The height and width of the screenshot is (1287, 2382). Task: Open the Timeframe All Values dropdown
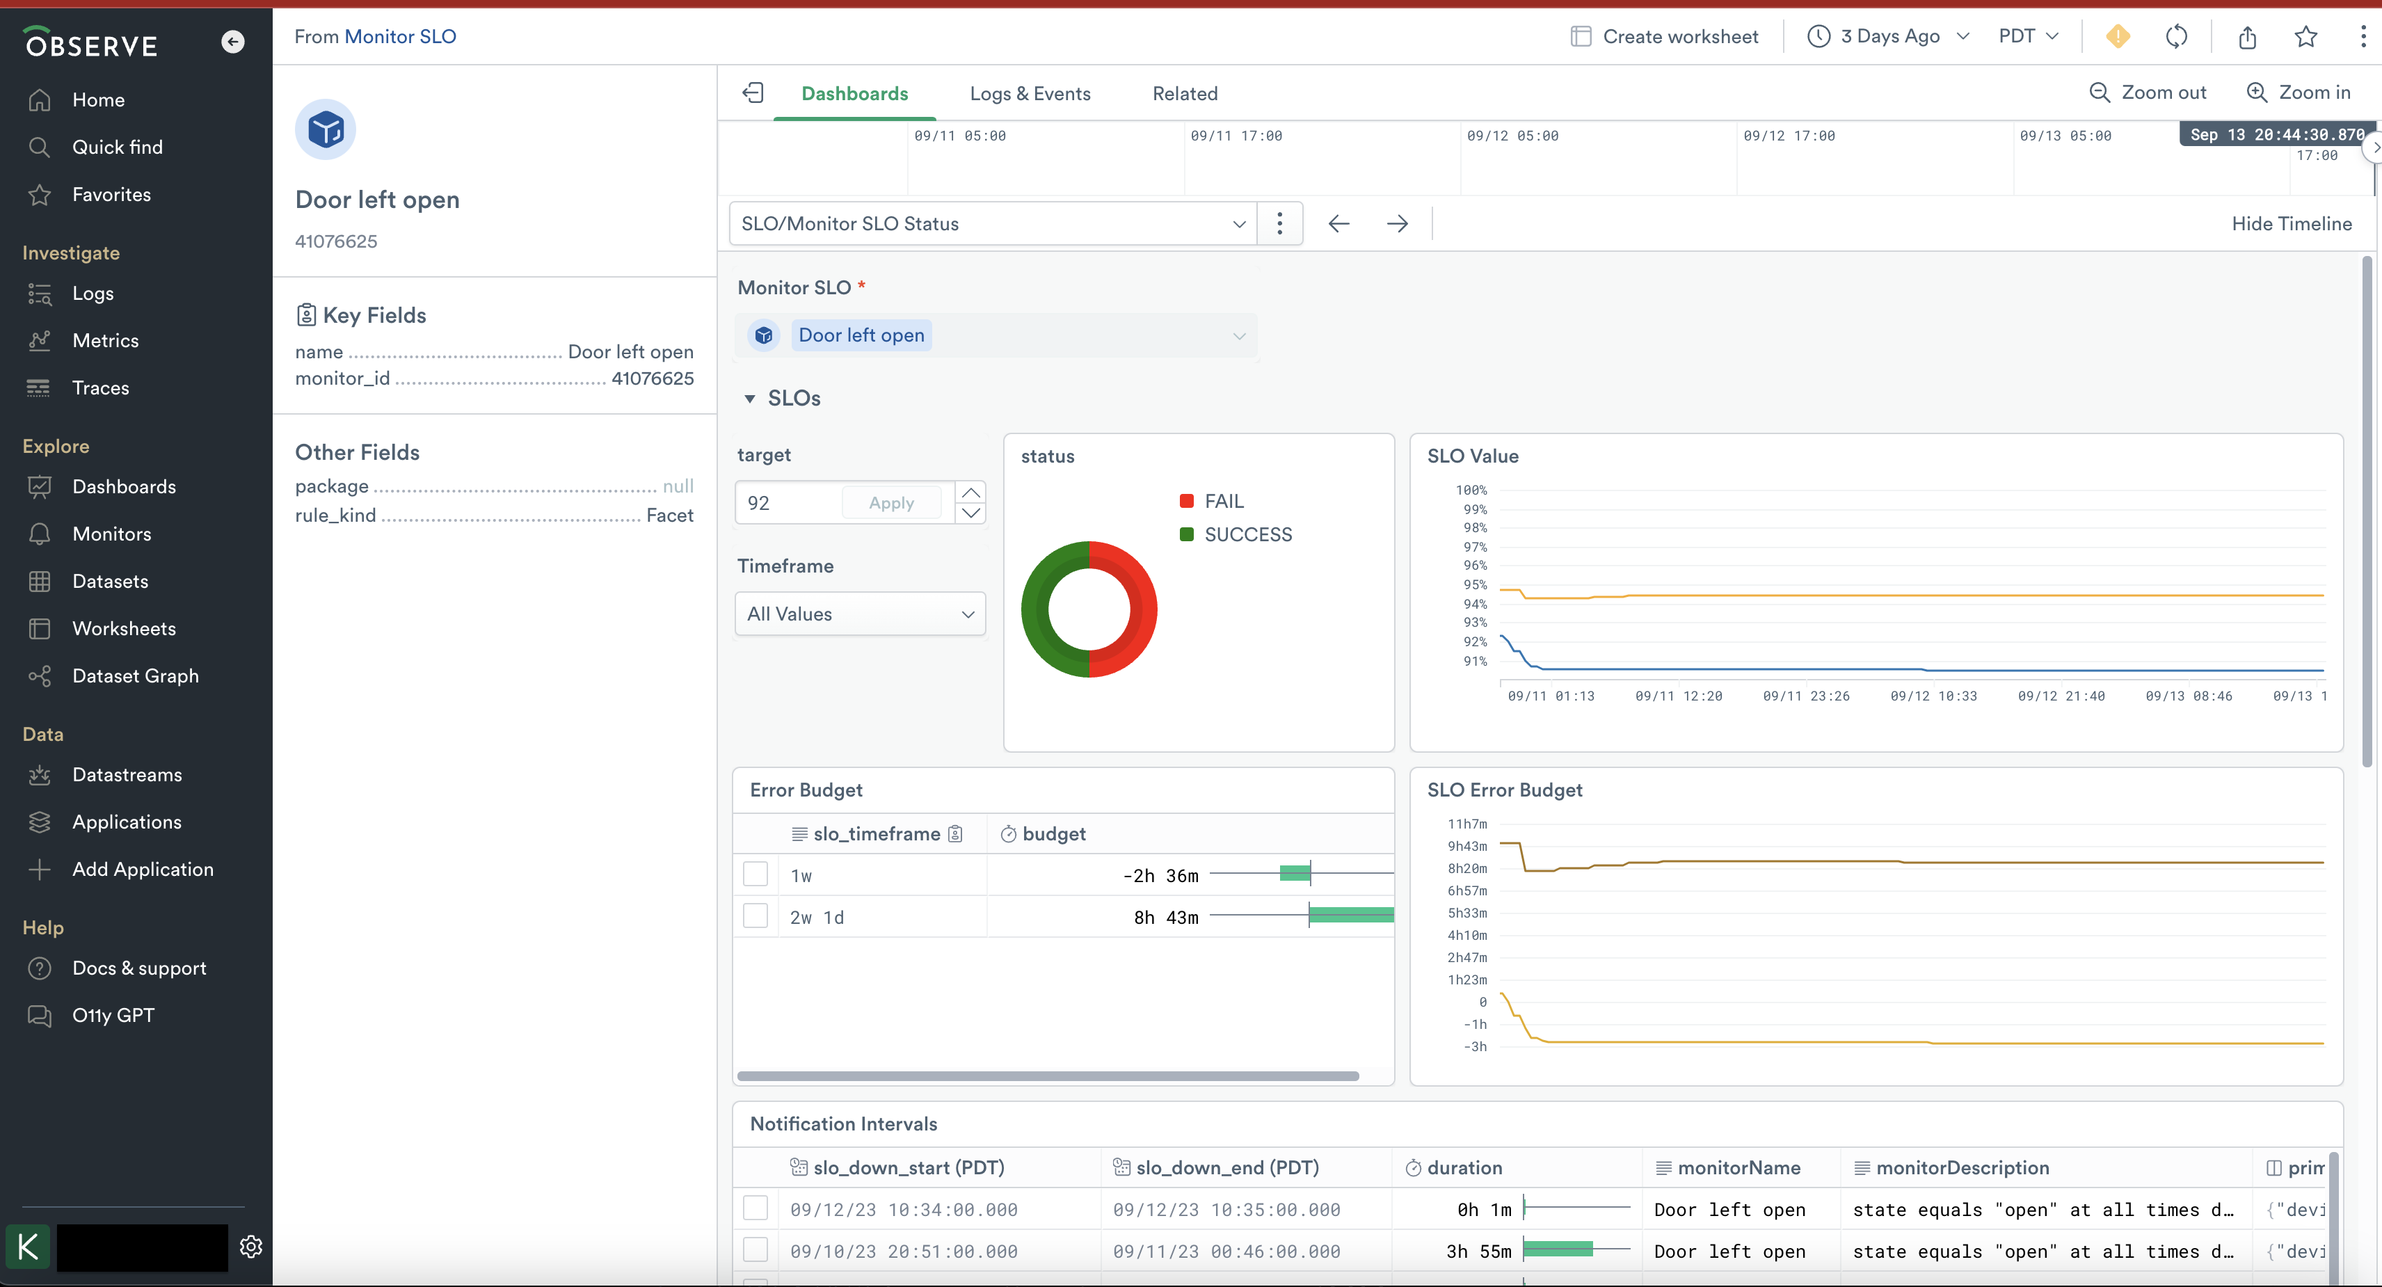point(860,614)
